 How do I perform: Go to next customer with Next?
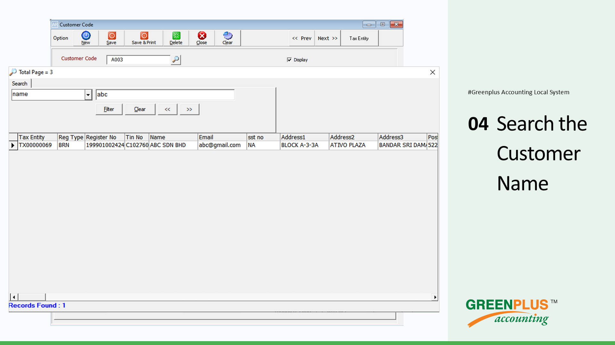pos(327,38)
